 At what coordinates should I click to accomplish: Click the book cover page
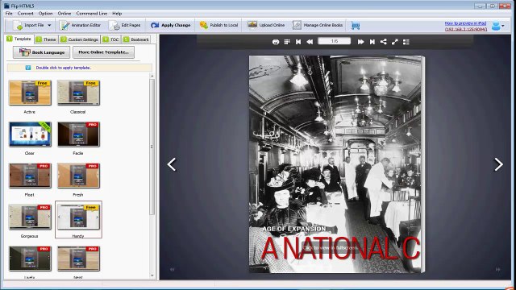335,164
